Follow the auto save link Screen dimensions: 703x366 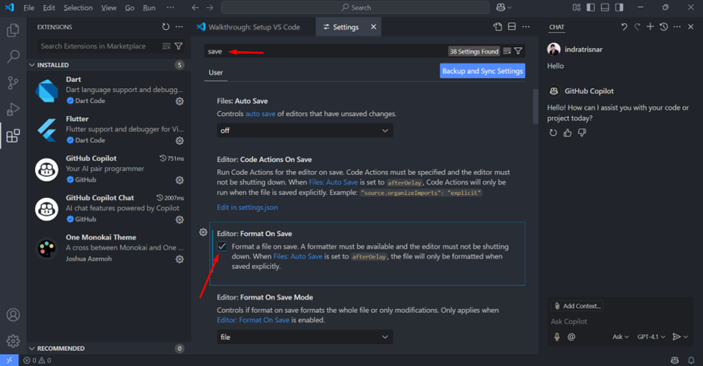tap(260, 114)
